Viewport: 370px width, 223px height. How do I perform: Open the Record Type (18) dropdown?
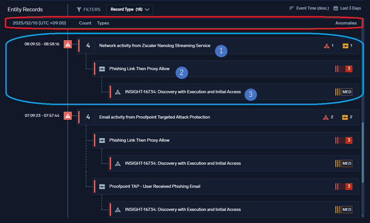pos(129,10)
